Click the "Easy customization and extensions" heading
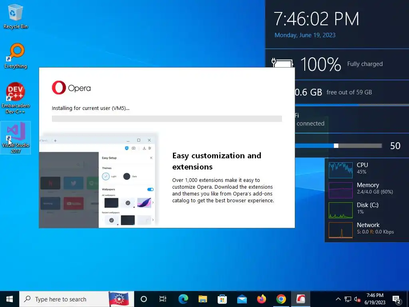The height and width of the screenshot is (307, 409). pos(216,161)
